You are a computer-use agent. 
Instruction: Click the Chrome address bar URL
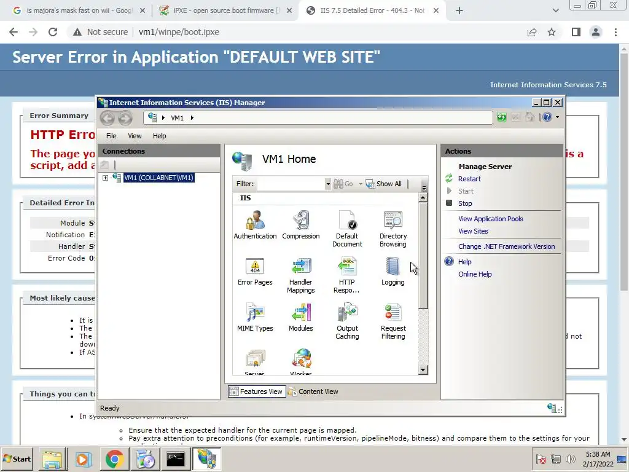tap(179, 32)
